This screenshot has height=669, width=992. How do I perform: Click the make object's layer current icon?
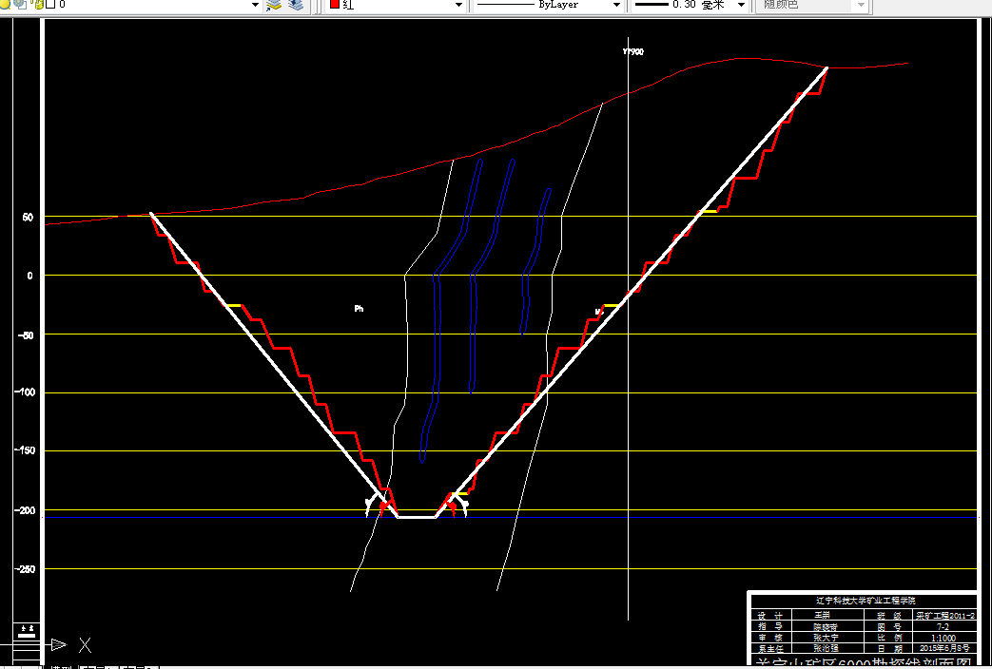pos(273,5)
